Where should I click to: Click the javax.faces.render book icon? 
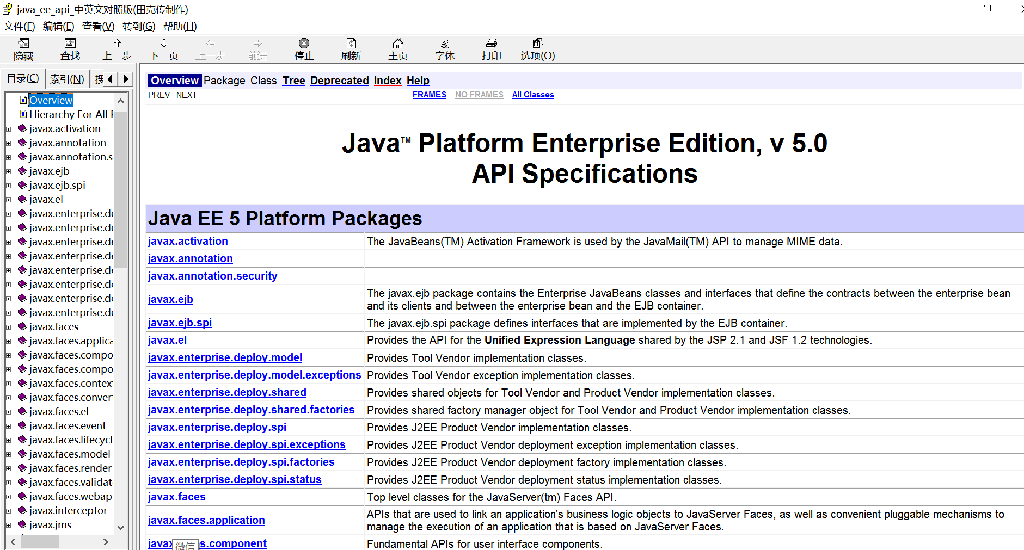point(22,468)
